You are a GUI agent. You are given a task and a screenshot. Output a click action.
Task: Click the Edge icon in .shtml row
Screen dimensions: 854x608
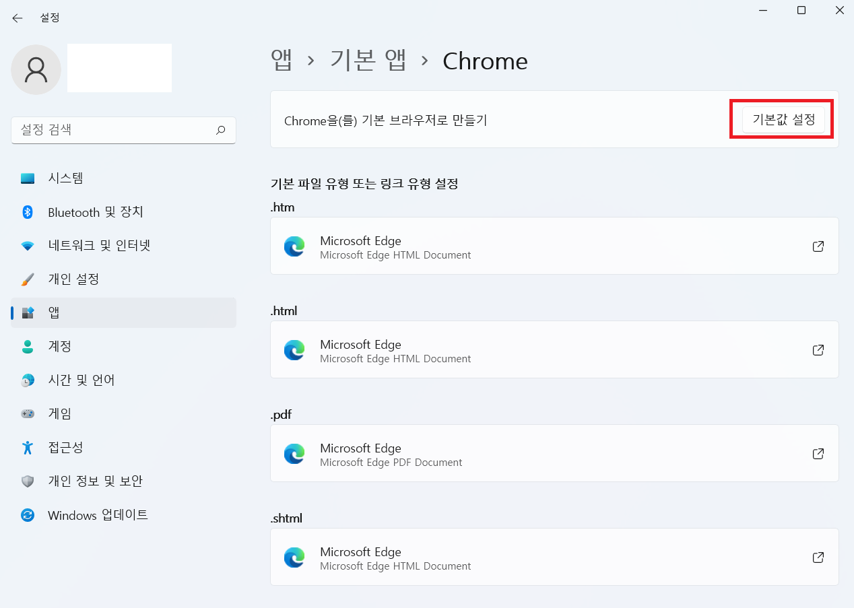(x=294, y=558)
